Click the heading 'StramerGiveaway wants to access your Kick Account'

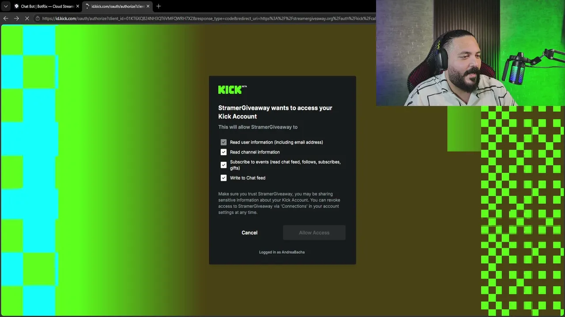coord(275,112)
